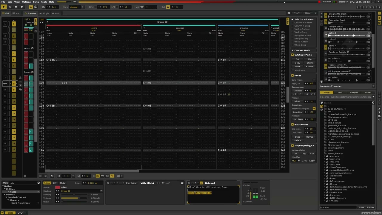Collapse the Vol/Pan/Delay/FX section
The image size is (382, 215).
coord(292,145)
